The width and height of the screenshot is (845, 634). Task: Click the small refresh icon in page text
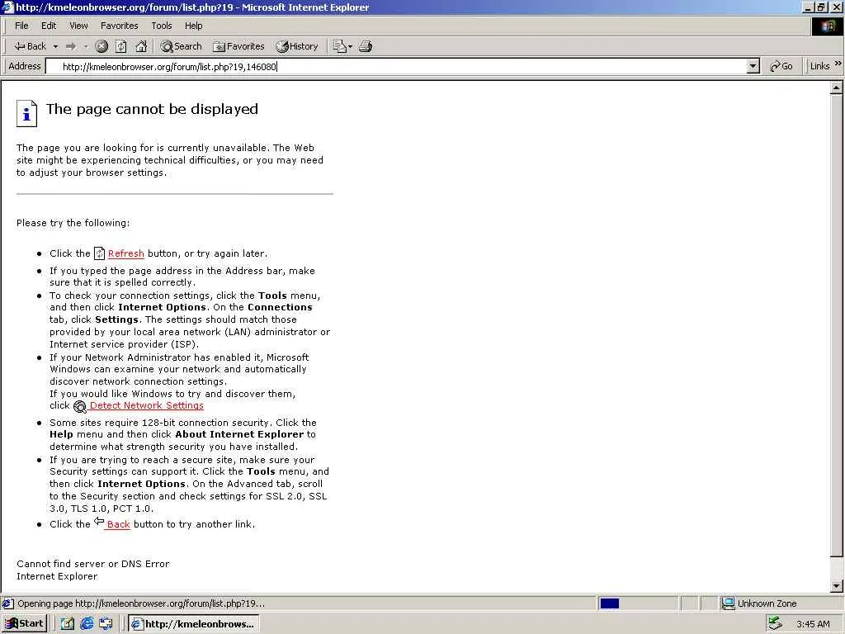pos(99,253)
